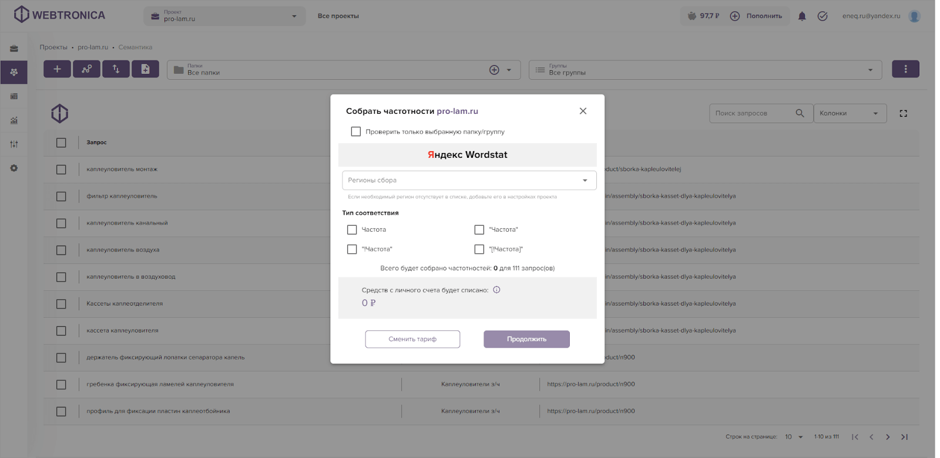Screen dimensions: 940x458
Task: Click the Сменить тариф button
Action: pos(412,339)
